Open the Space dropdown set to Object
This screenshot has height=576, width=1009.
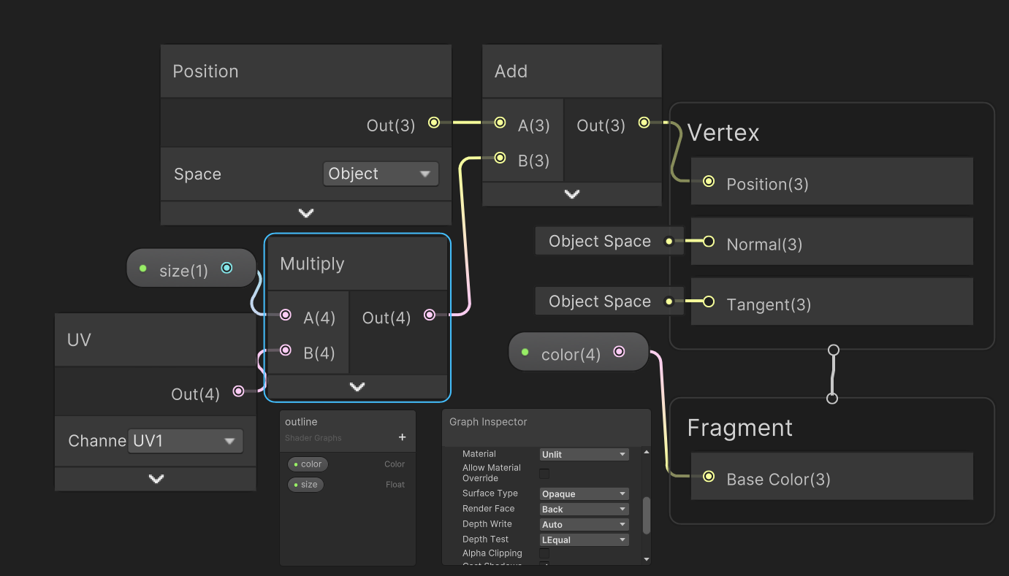pos(381,174)
